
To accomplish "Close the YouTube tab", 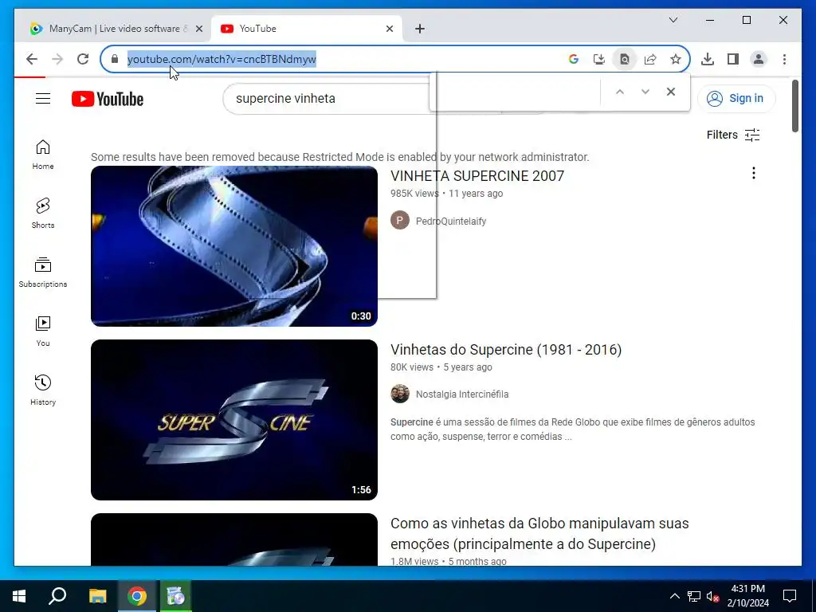I will pos(389,29).
